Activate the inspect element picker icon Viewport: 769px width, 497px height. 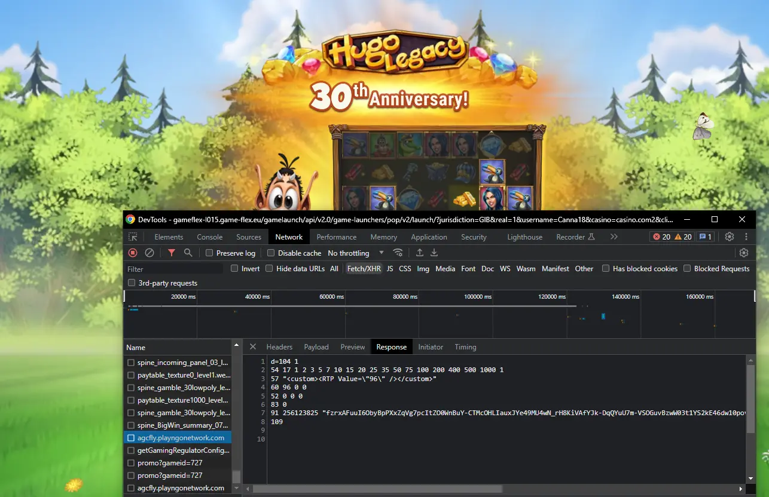click(x=133, y=237)
